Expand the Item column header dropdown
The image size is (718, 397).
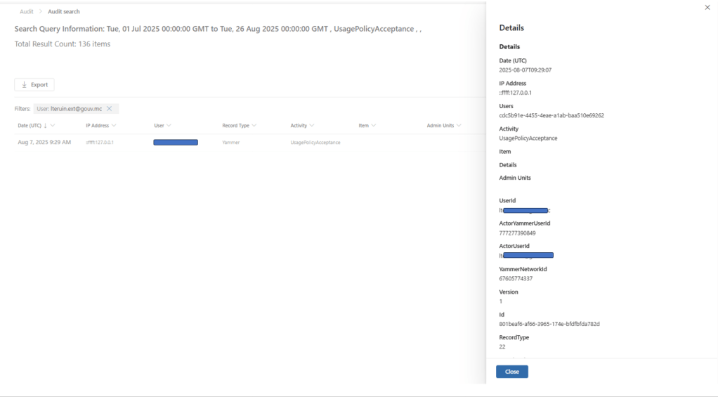click(x=374, y=126)
